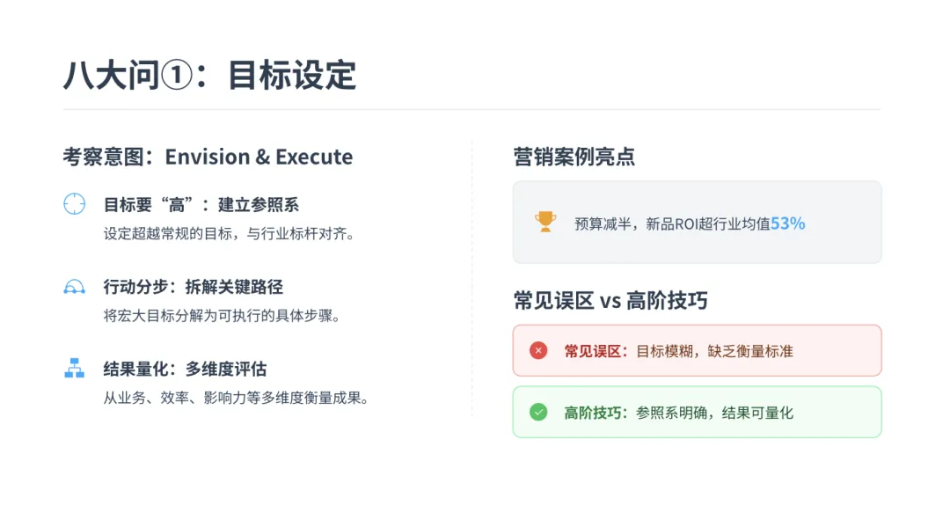Click the crosshair target icon
950x520 pixels.
(x=74, y=204)
